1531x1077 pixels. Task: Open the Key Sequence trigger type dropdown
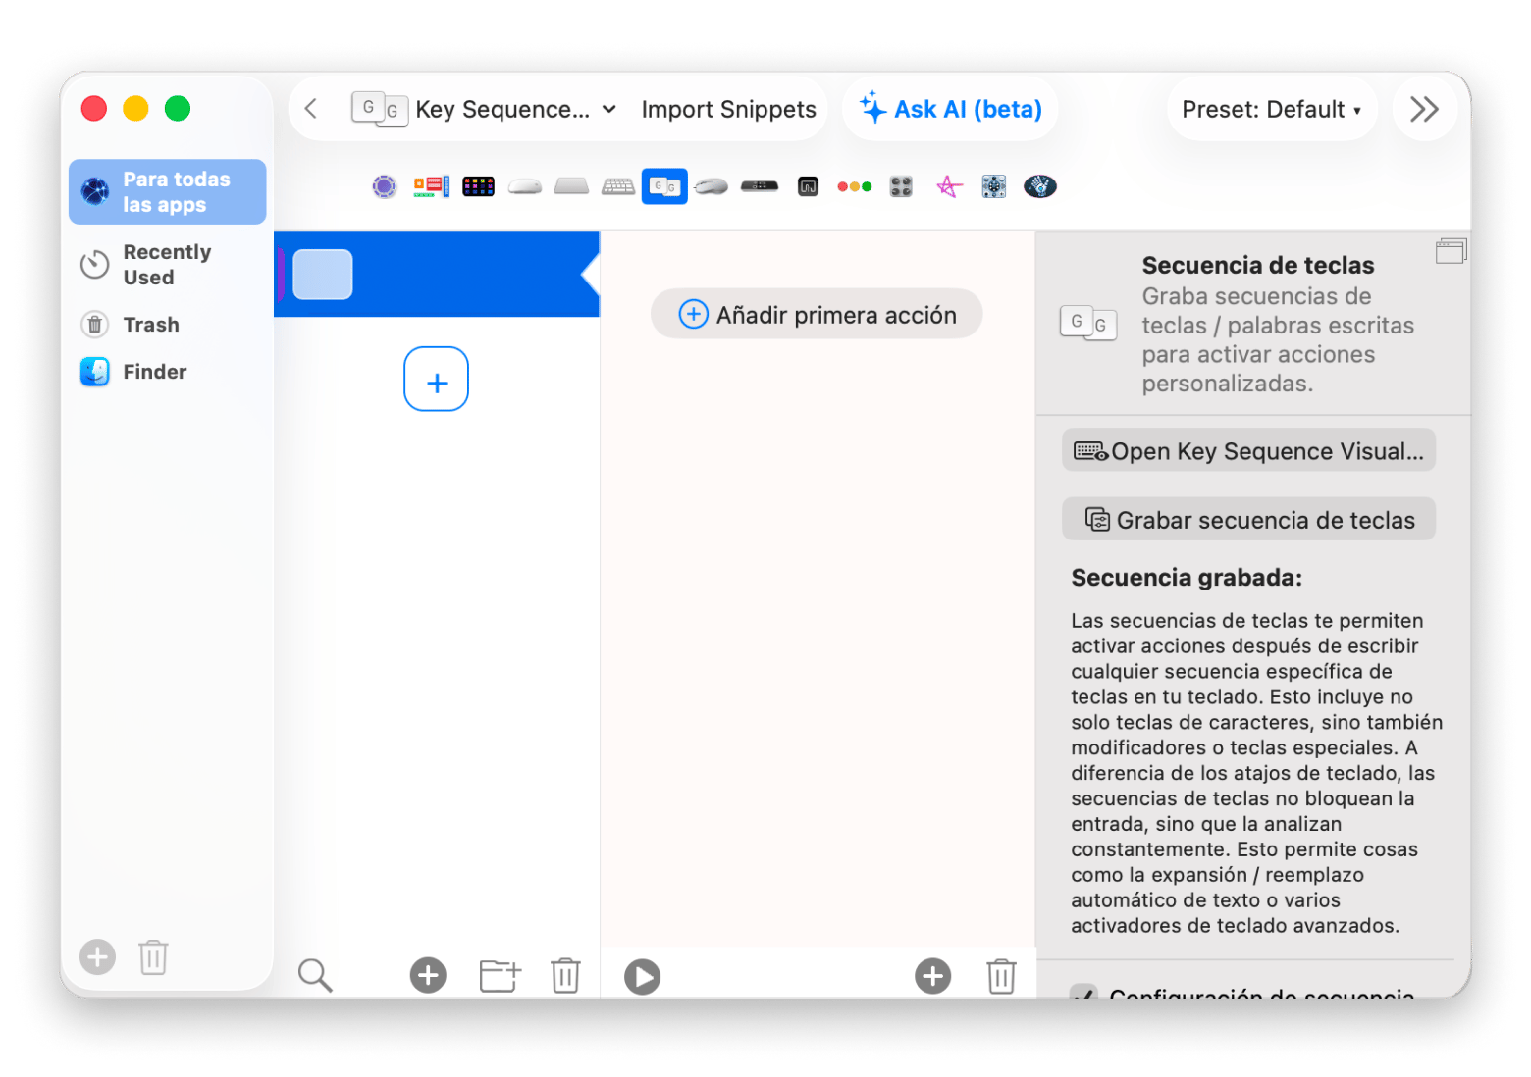pos(485,109)
